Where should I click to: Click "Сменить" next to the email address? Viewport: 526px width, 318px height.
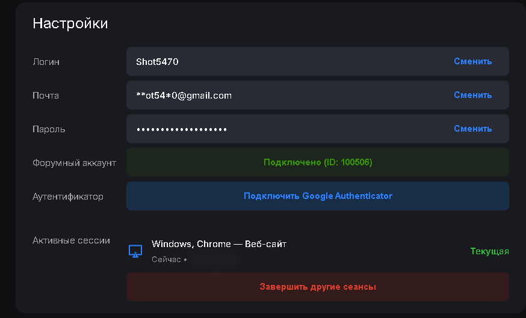472,95
